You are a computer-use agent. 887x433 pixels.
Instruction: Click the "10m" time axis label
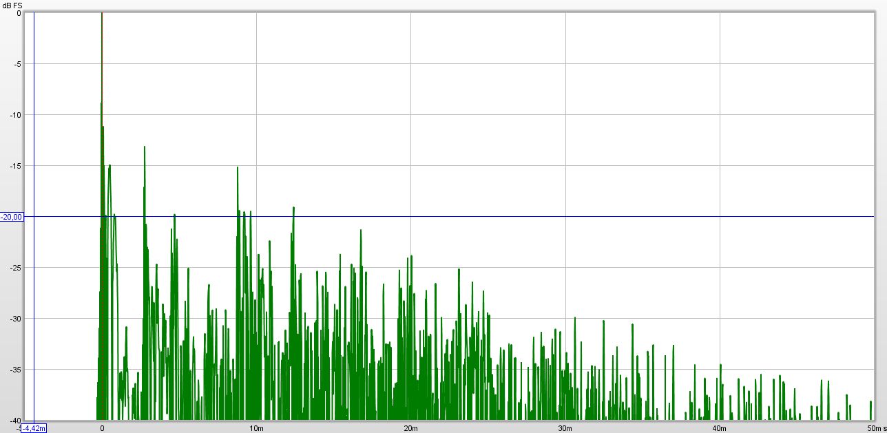point(256,428)
